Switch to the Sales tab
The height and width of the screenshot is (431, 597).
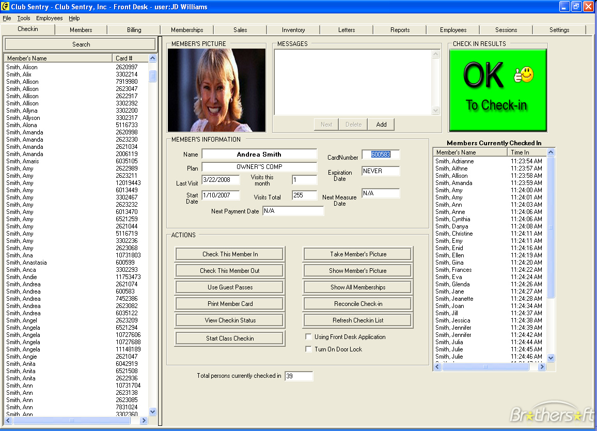pyautogui.click(x=240, y=30)
